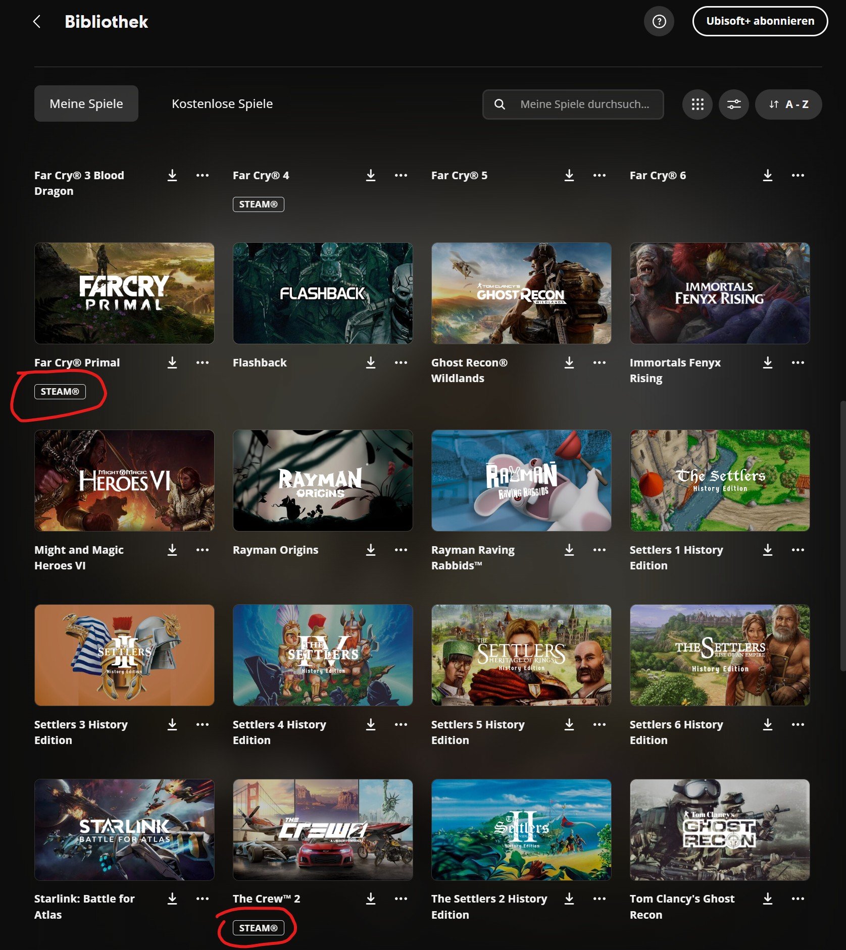Open more options for Far Cry 3 Blood Dragon
Image resolution: width=846 pixels, height=950 pixels.
click(203, 175)
